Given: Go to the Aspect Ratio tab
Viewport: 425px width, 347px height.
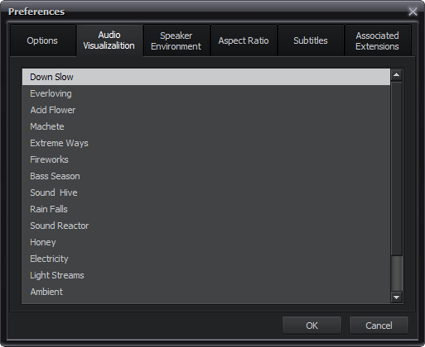Looking at the screenshot, I should point(244,40).
